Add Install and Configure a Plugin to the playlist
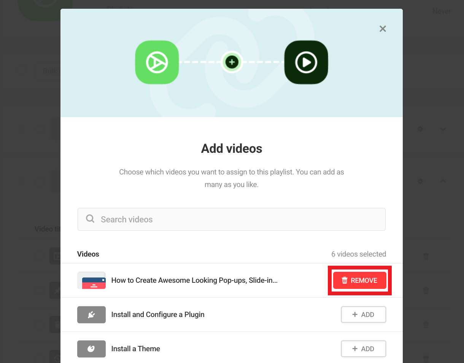The width and height of the screenshot is (464, 363). [363, 314]
